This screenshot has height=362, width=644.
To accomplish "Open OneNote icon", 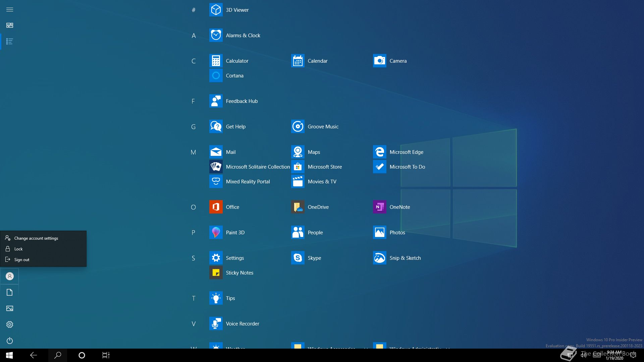I will pyautogui.click(x=379, y=207).
